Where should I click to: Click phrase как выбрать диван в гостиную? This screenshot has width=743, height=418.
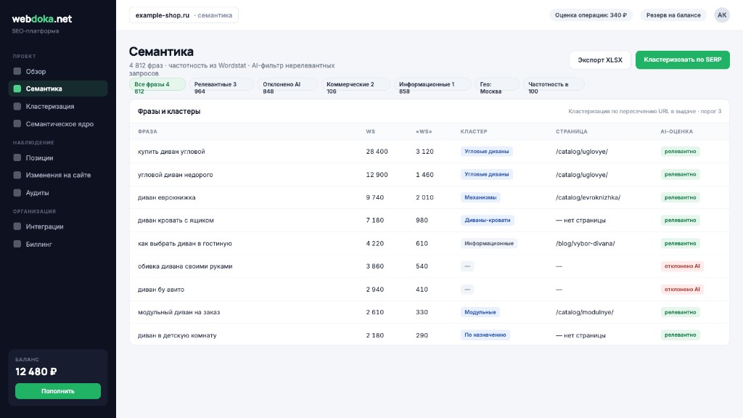[185, 244]
